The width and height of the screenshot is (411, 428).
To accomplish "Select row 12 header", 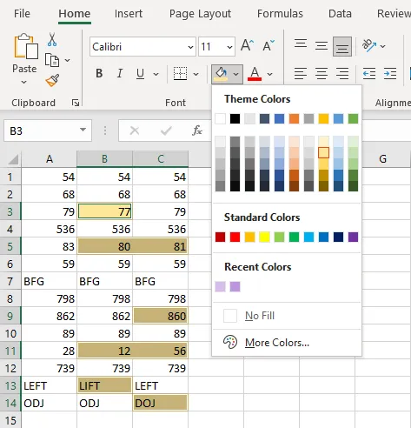I will pos(10,368).
